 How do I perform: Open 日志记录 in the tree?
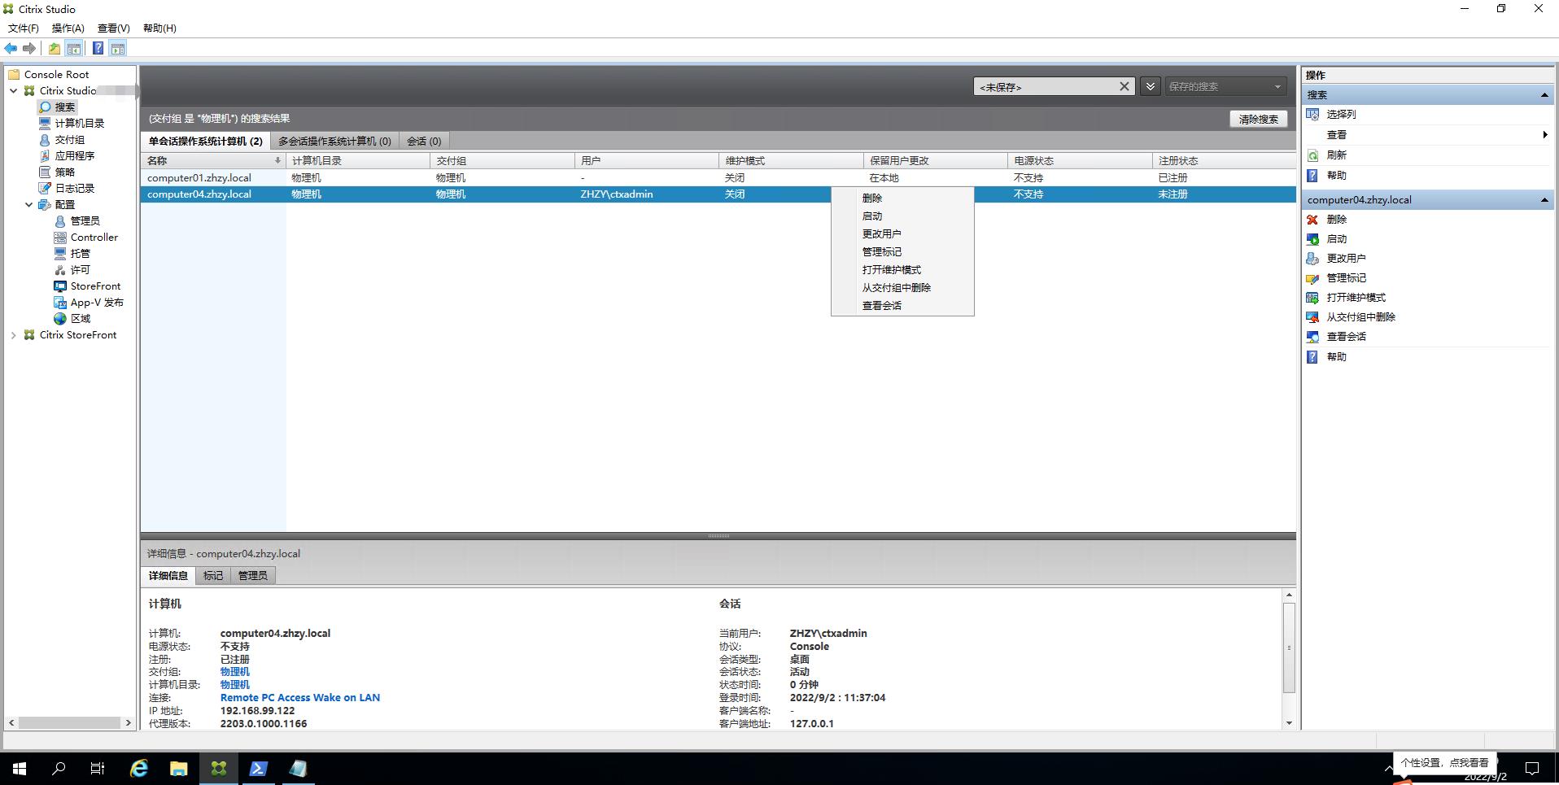(75, 188)
